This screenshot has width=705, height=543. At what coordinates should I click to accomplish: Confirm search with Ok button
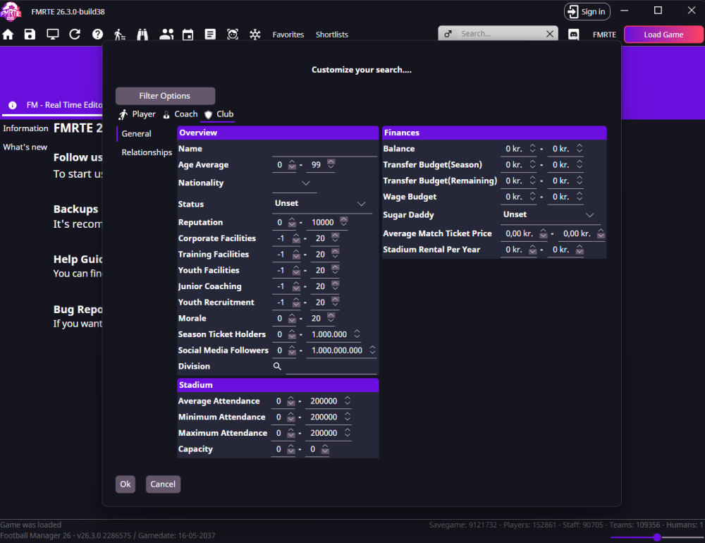coord(125,484)
